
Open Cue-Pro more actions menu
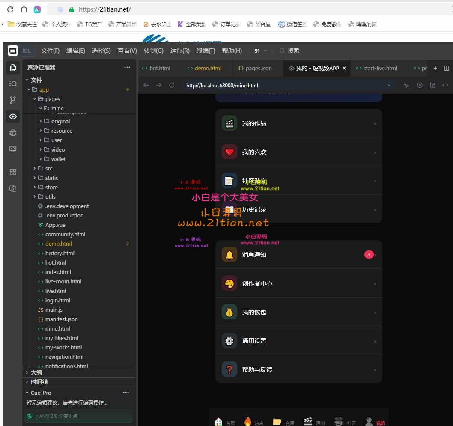click(x=126, y=393)
